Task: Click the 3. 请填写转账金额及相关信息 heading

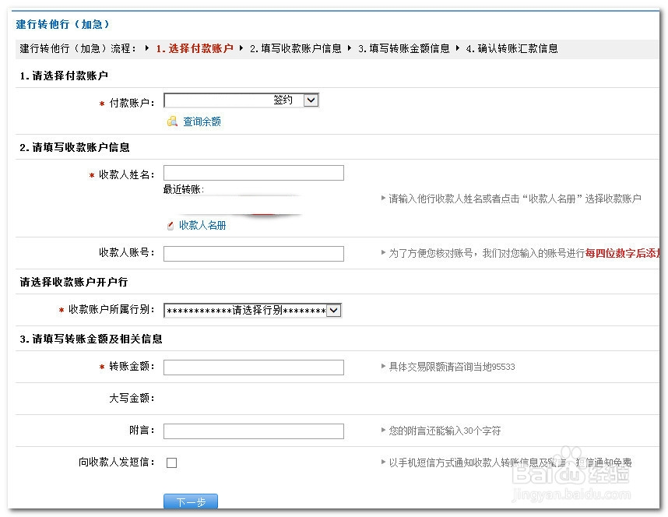Action: coord(91,339)
